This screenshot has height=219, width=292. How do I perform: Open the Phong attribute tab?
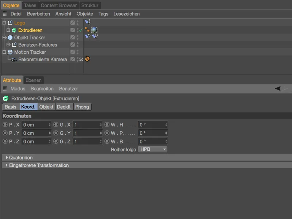tap(82, 107)
